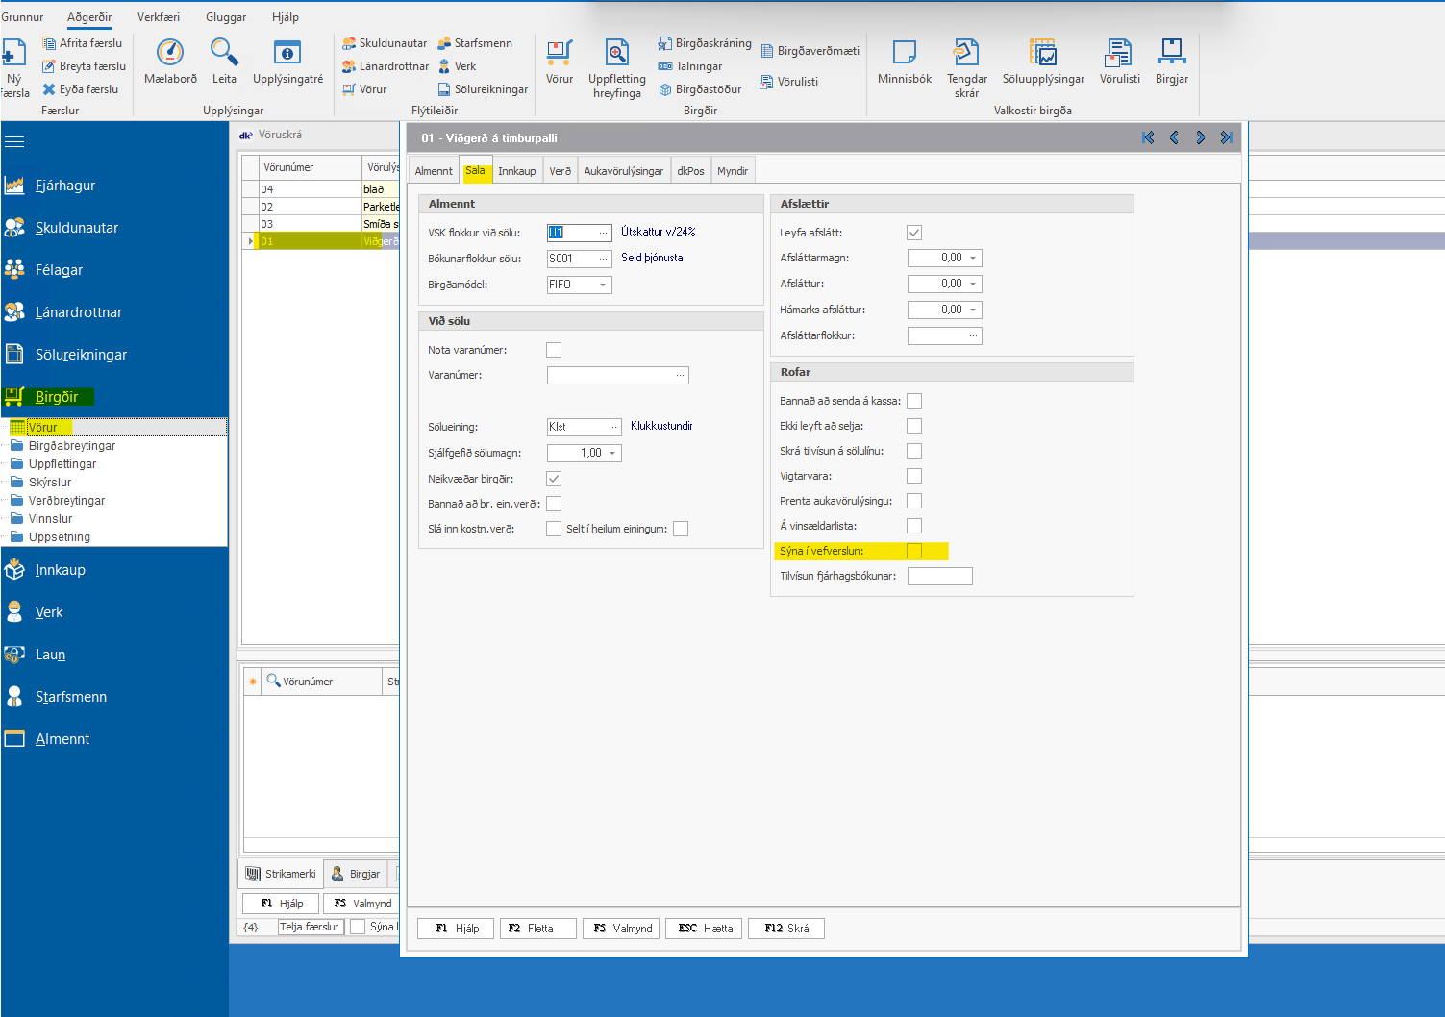This screenshot has height=1017, width=1445.
Task: Go to the first record arrow
Action: pos(1148,138)
